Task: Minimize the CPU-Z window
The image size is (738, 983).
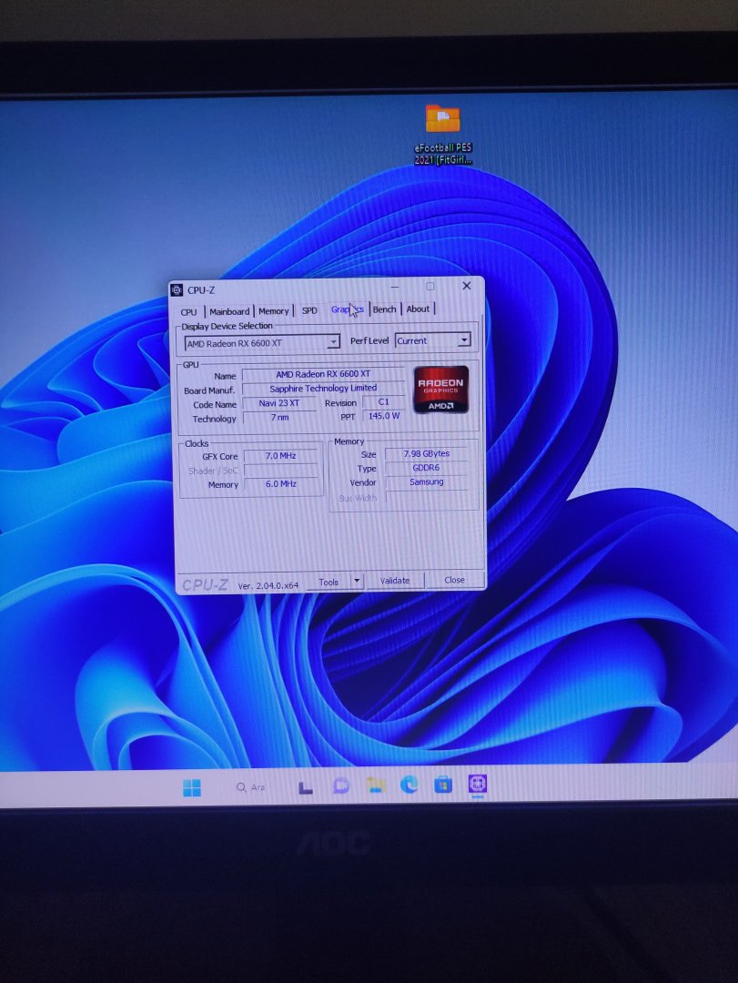Action: point(394,287)
